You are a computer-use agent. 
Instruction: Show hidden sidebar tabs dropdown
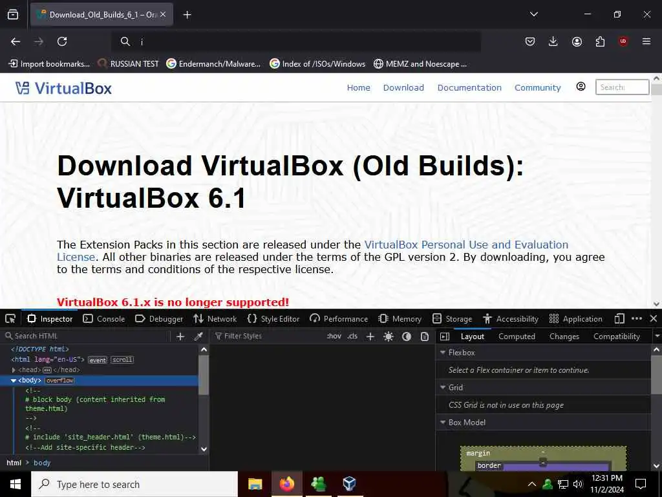coord(657,337)
